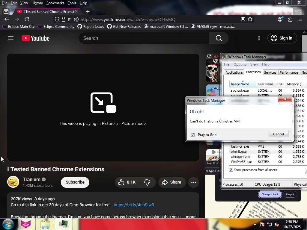Open Tranium channel avatar

click(13, 182)
